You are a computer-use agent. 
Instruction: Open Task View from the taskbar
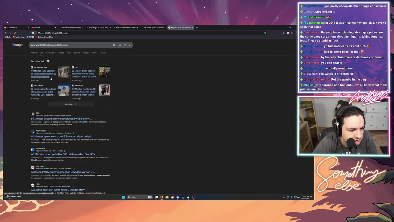point(156,197)
